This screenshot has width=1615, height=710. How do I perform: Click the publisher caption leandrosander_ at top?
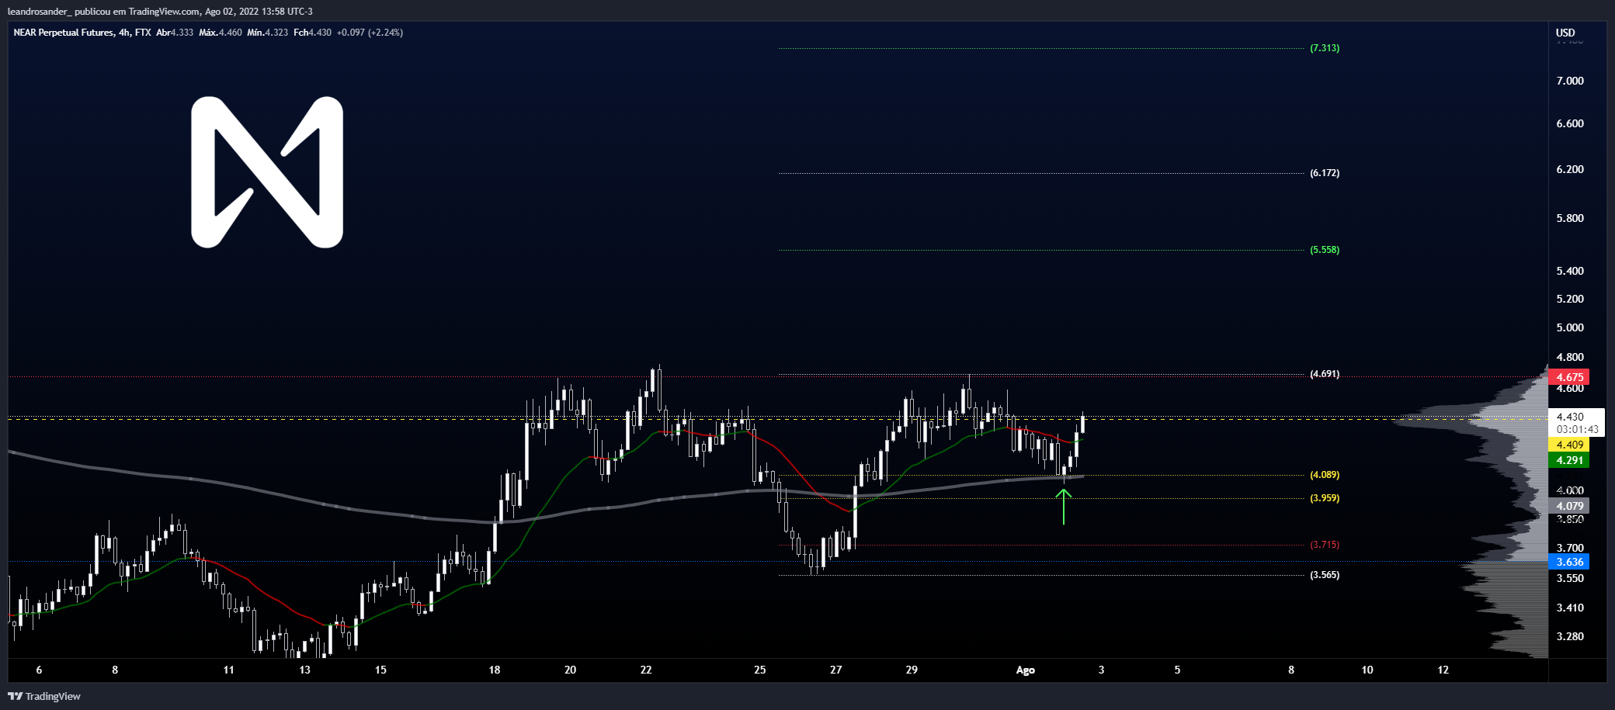pyautogui.click(x=40, y=12)
